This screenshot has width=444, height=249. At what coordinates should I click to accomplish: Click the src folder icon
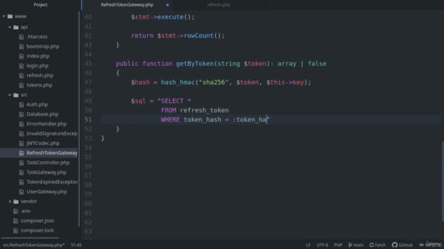coord(16,95)
